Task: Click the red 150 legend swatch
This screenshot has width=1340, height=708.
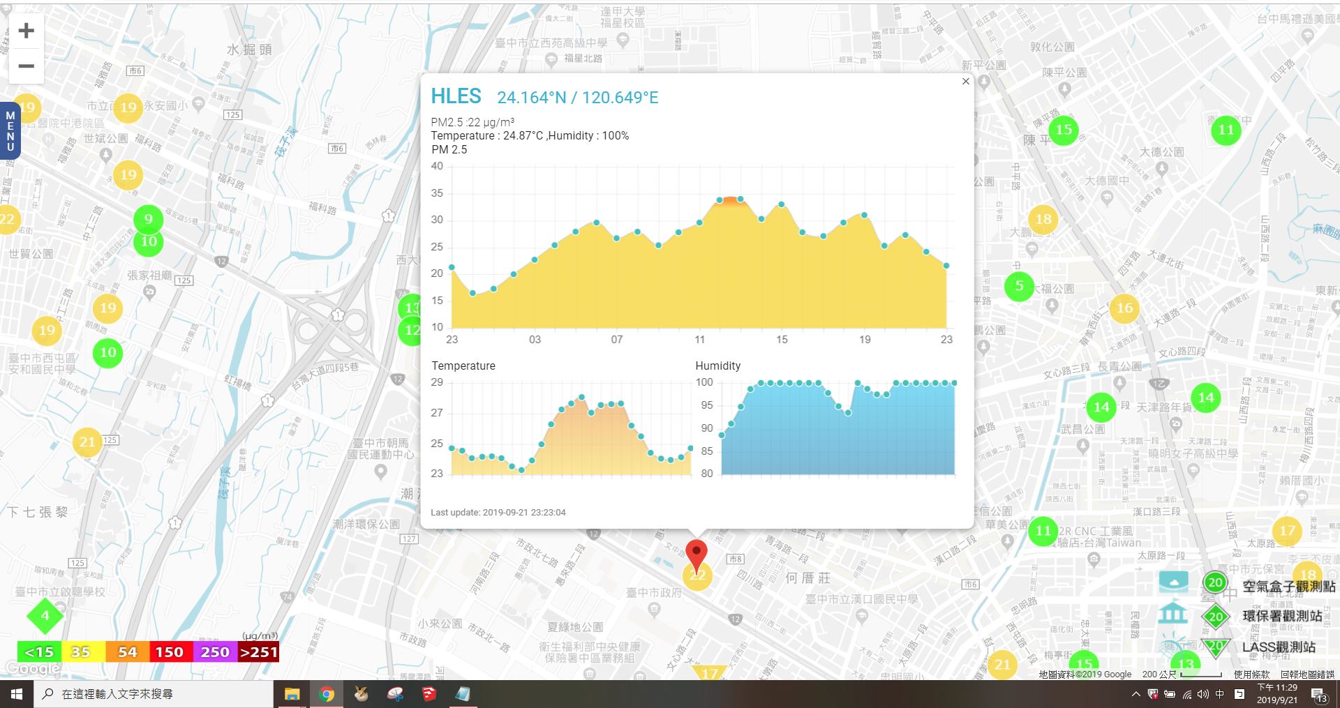Action: [170, 652]
